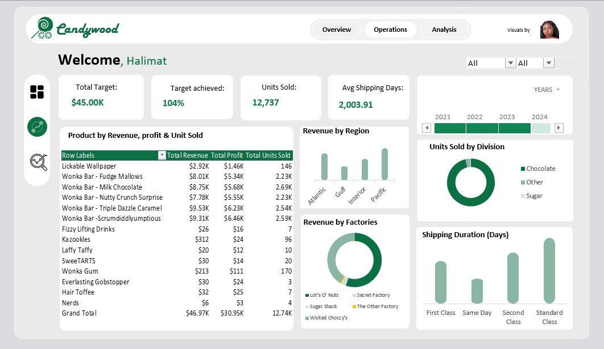This screenshot has width=604, height=349.
Task: Select the Hair Toffee row label
Action: [78, 292]
